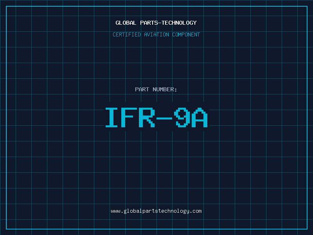Click the PART NUMBER: label

pos(156,89)
